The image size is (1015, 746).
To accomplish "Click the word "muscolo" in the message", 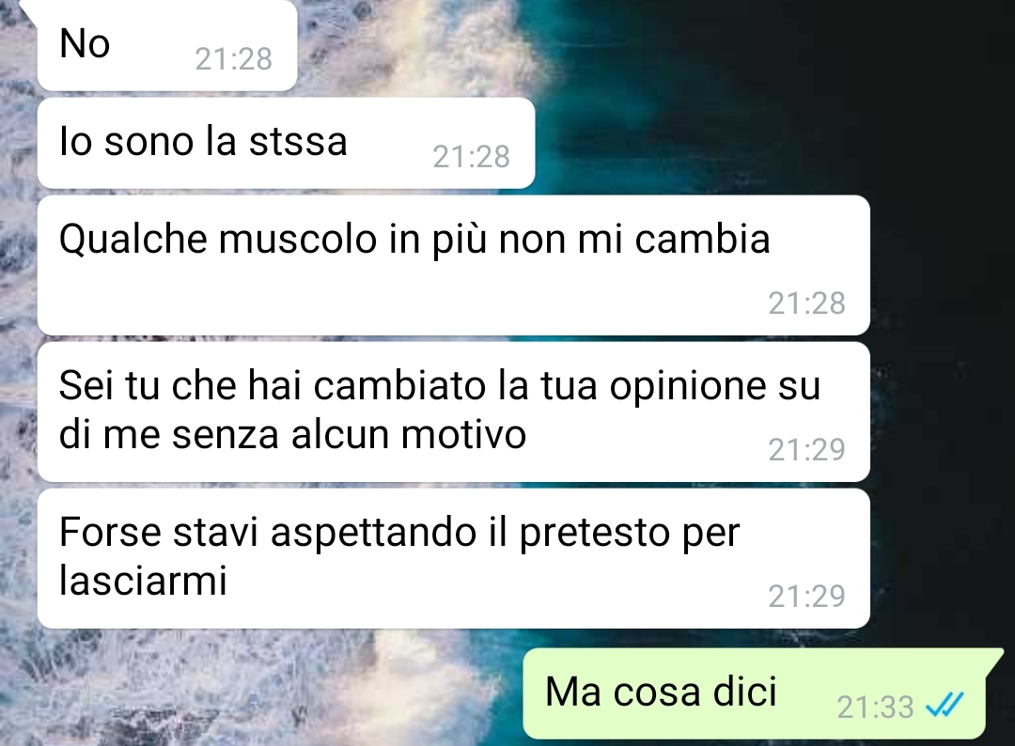I will 298,239.
